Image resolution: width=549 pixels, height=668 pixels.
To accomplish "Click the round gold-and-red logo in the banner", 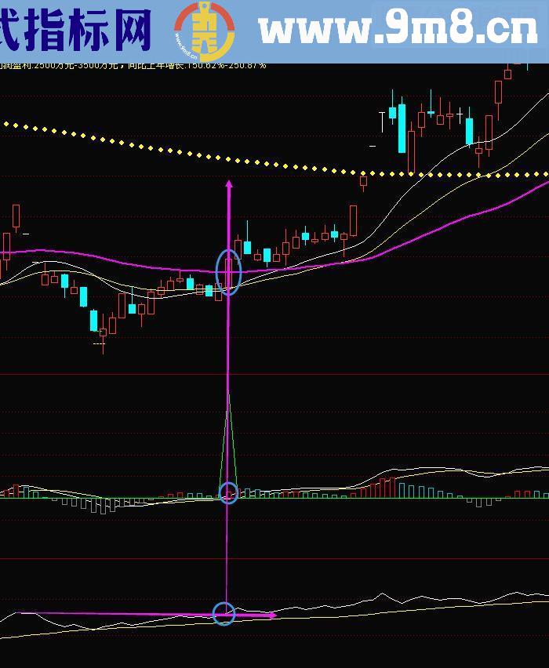I will tap(204, 31).
